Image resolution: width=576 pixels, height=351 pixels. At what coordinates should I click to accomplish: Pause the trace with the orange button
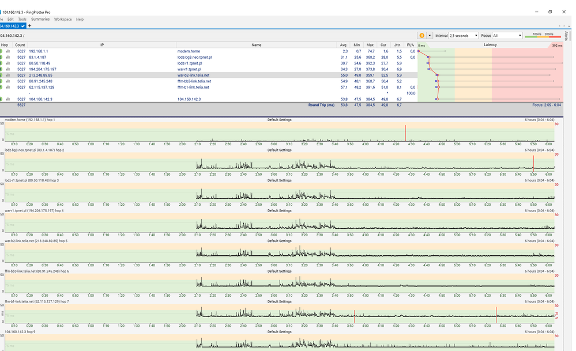[x=421, y=36]
